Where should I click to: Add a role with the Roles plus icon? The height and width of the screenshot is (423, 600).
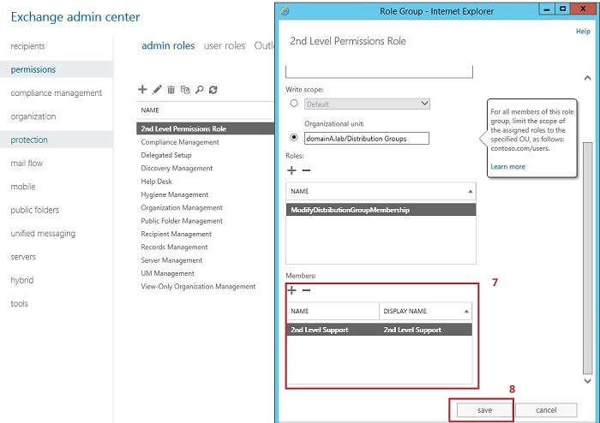click(x=291, y=170)
